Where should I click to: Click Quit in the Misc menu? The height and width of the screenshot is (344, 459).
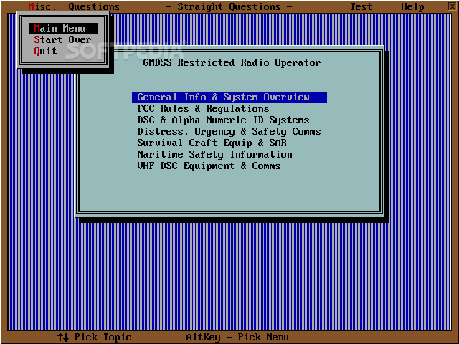click(x=63, y=51)
